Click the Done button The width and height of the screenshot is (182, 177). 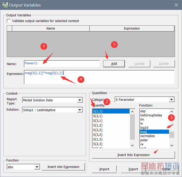(x=166, y=169)
